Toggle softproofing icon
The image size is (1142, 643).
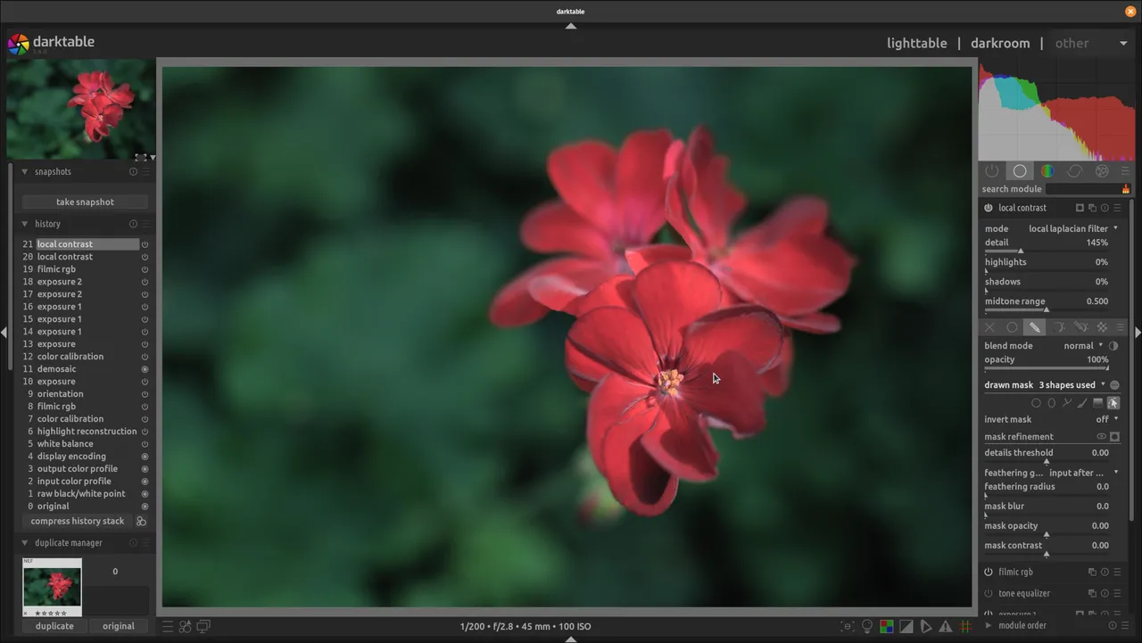[x=925, y=627]
